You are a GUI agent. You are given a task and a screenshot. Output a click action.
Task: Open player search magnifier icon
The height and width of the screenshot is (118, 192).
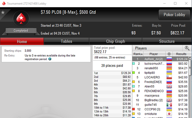[x=187, y=48]
